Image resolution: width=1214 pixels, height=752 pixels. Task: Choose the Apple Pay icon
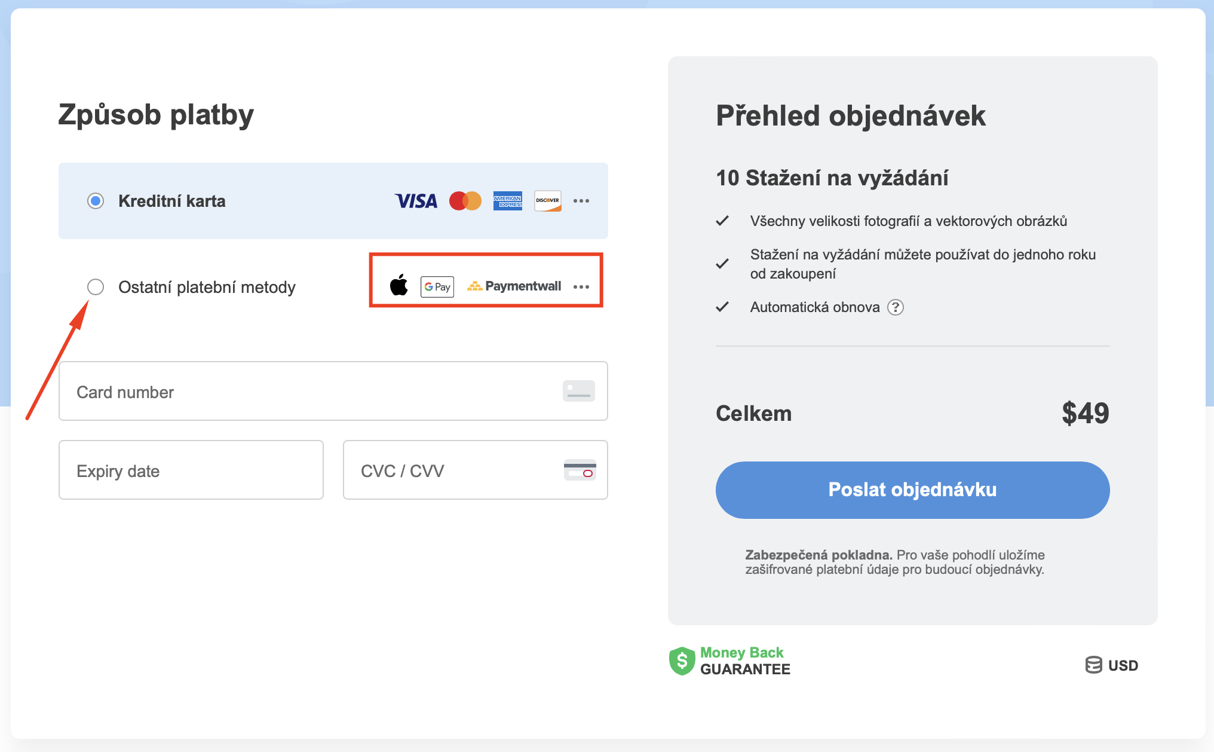[399, 286]
